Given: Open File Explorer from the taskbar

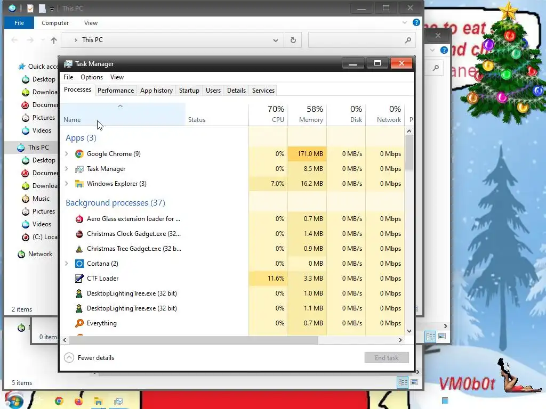Looking at the screenshot, I should pyautogui.click(x=99, y=402).
